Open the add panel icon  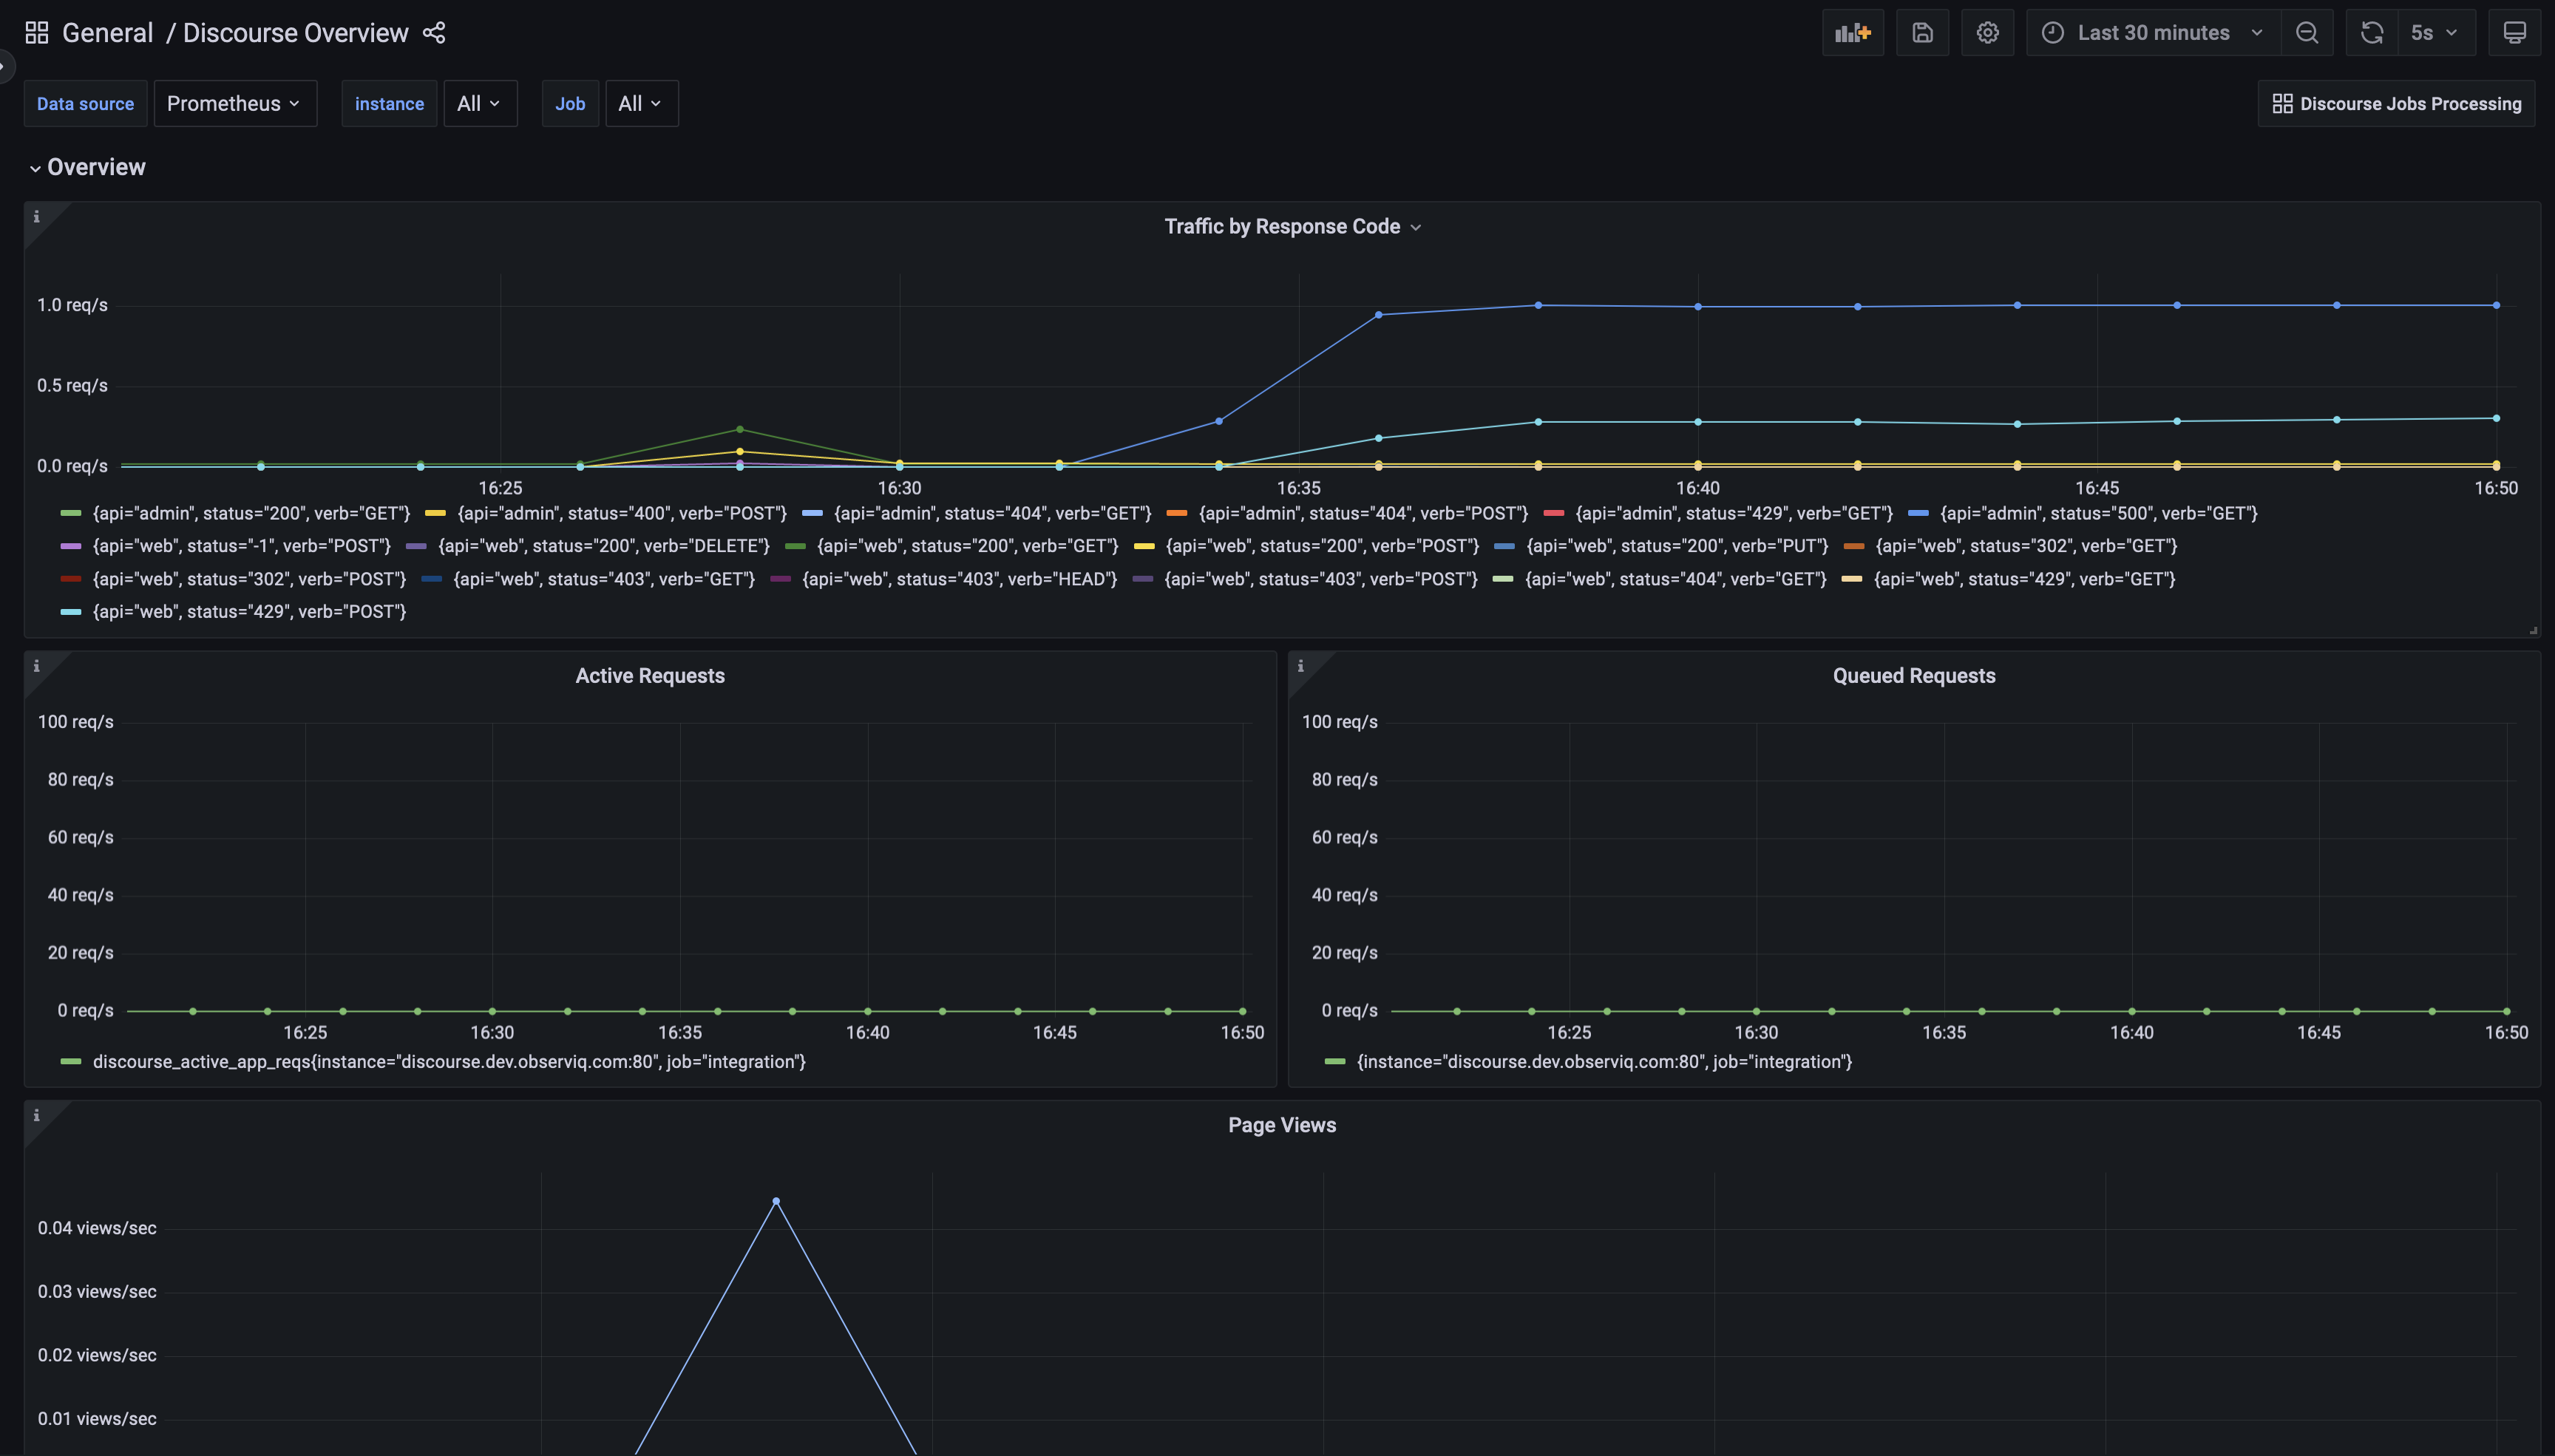pos(1852,31)
